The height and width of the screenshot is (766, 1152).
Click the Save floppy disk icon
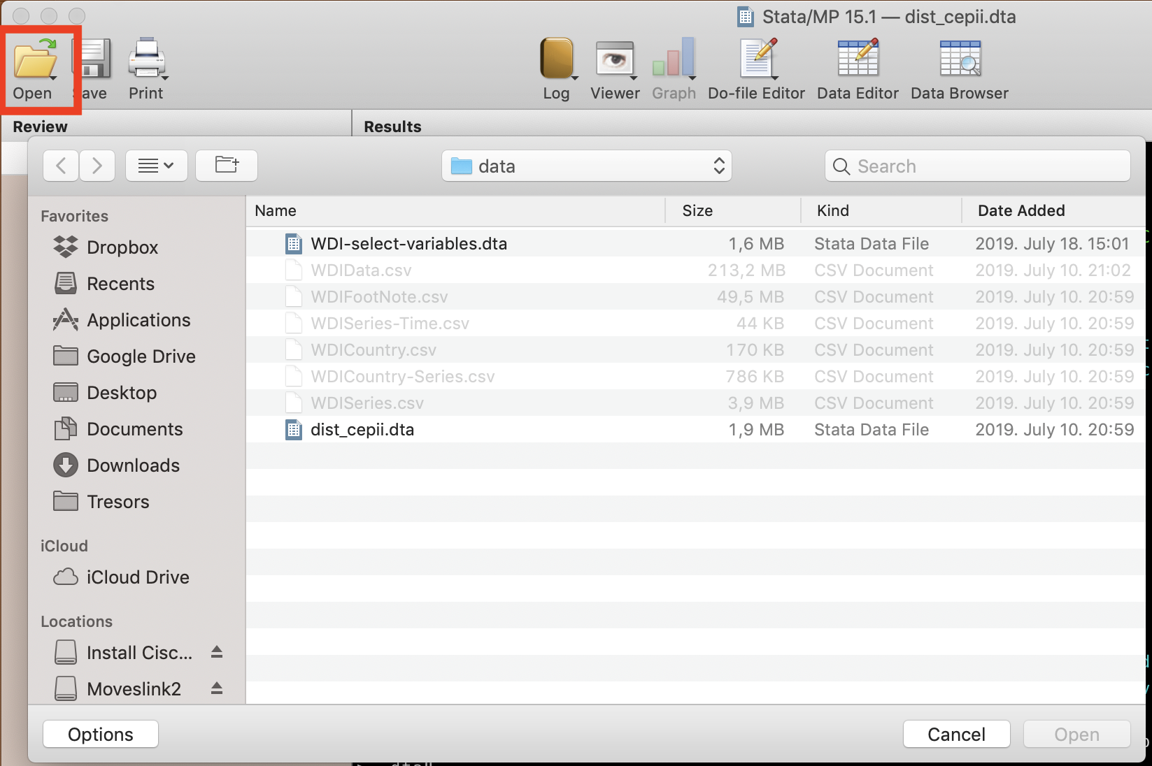pyautogui.click(x=94, y=59)
